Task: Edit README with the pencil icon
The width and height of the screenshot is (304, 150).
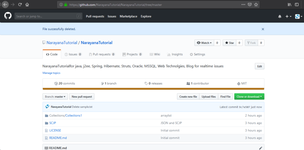Action: tap(261, 148)
